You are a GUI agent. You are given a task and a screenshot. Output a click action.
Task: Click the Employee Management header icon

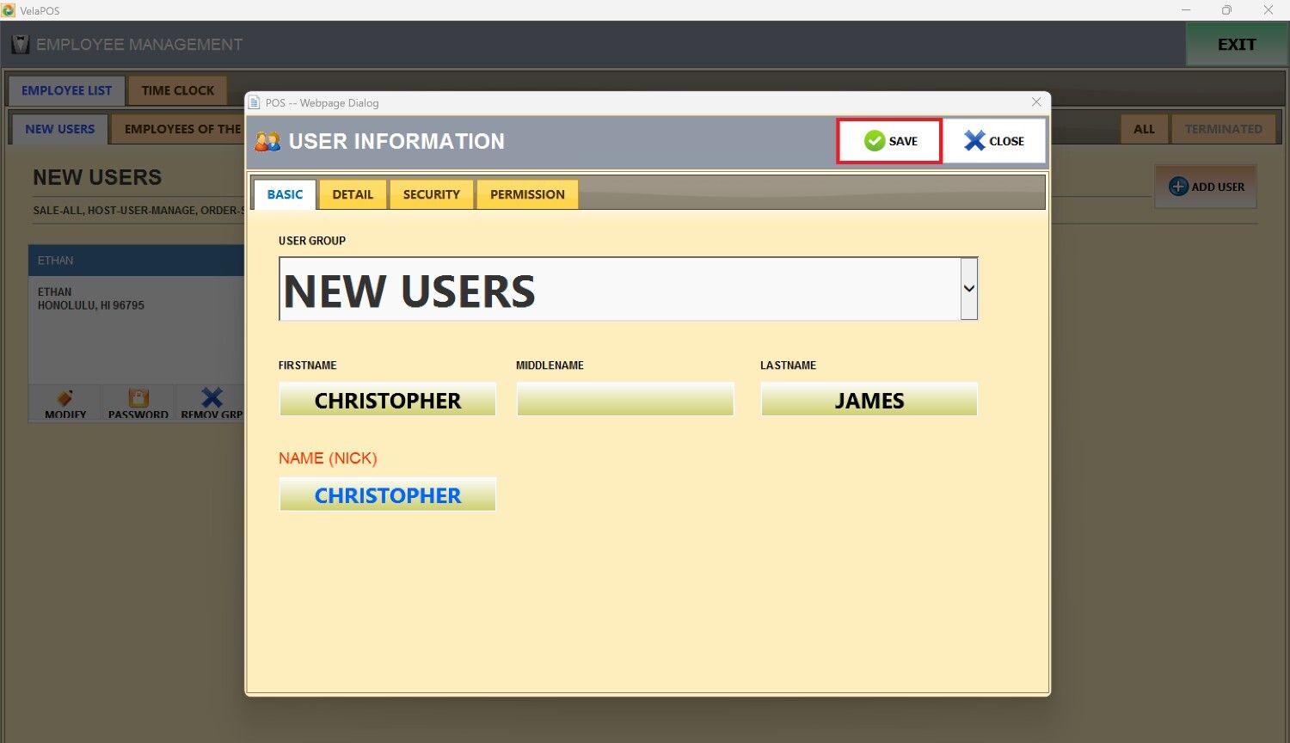pyautogui.click(x=21, y=45)
